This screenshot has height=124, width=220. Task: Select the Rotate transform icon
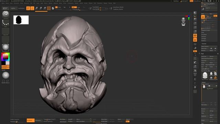click(45, 8)
